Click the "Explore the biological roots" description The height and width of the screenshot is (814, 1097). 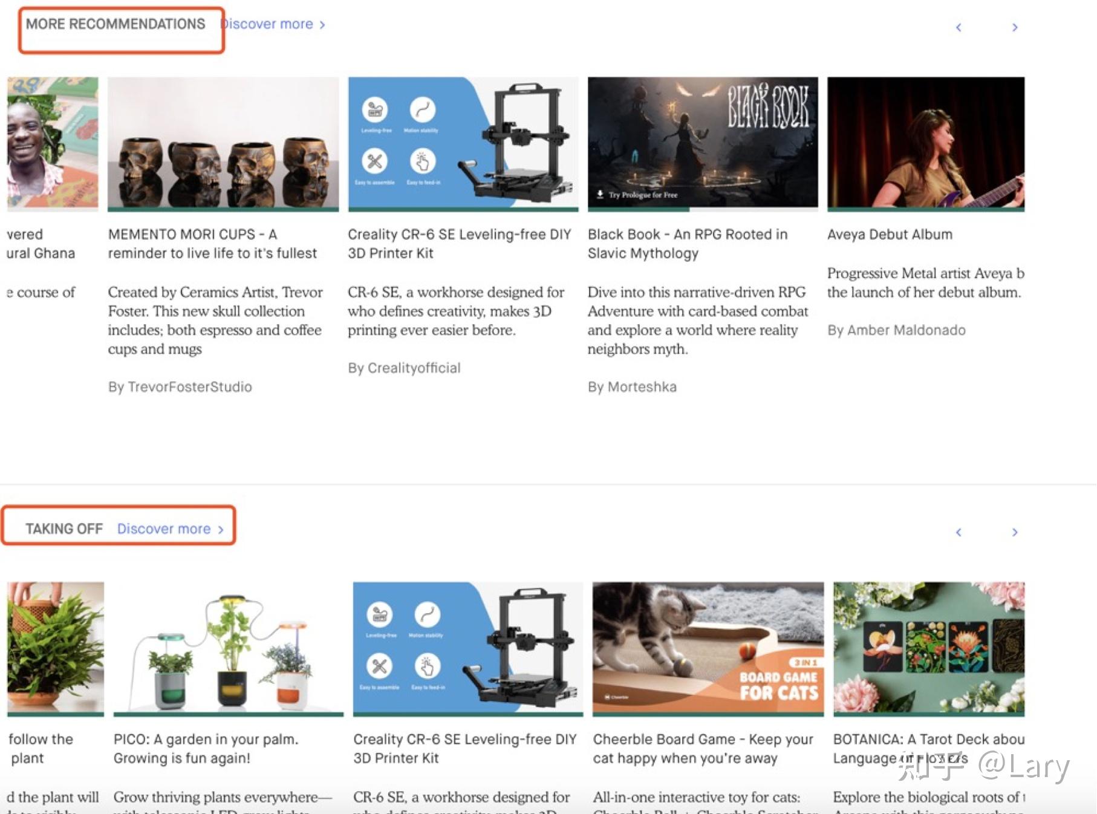(x=929, y=801)
